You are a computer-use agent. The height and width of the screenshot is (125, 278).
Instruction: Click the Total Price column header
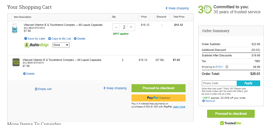coord(179,17)
